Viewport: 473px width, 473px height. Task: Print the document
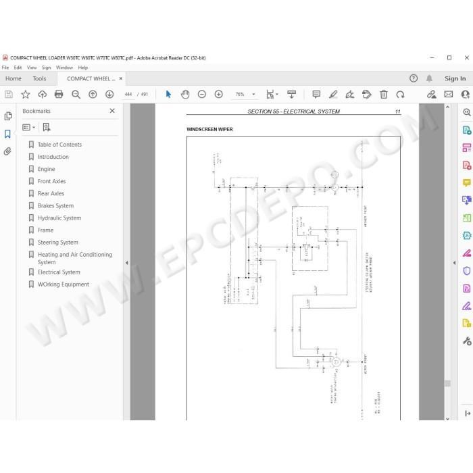tap(59, 95)
